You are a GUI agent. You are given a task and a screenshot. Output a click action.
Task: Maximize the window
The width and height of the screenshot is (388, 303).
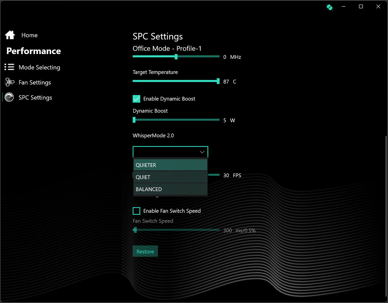point(361,7)
